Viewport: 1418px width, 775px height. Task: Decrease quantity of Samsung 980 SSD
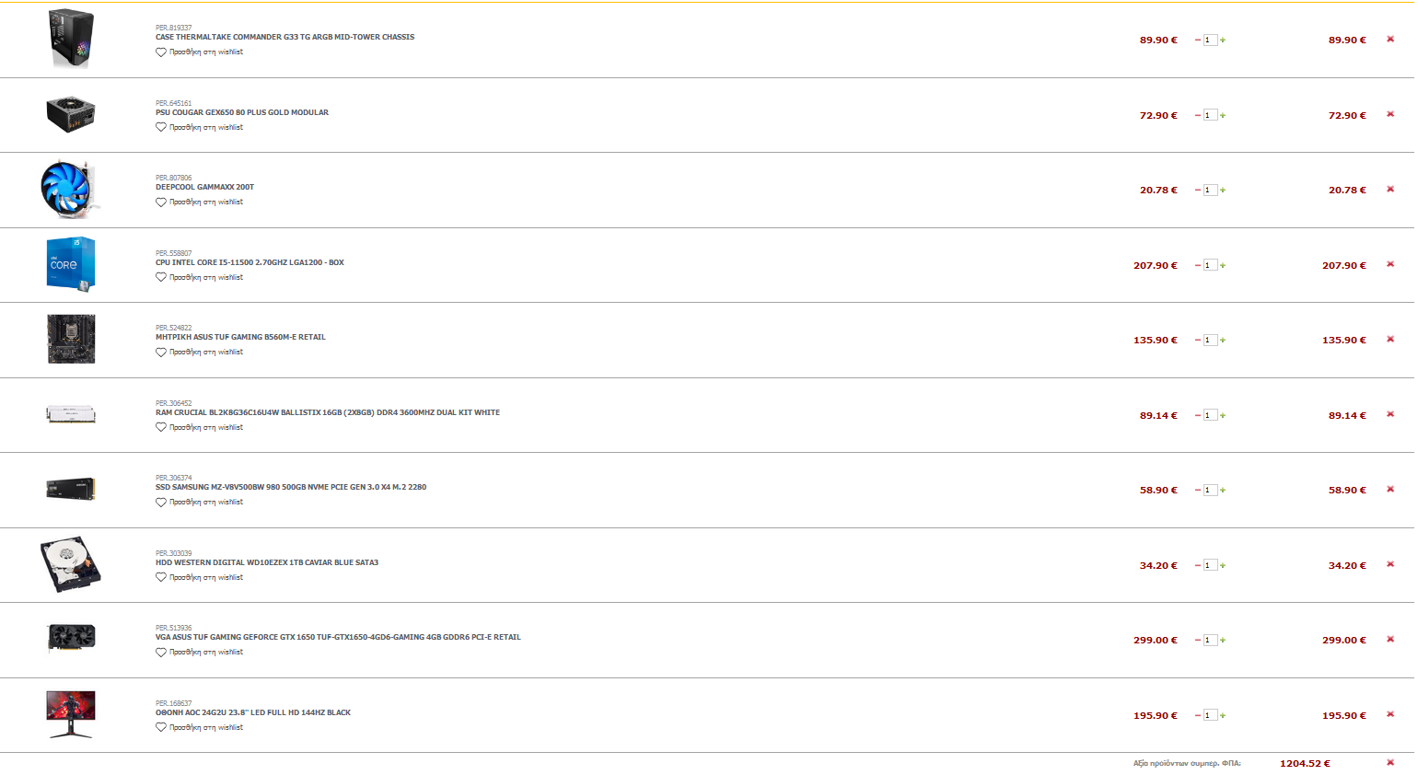point(1197,490)
